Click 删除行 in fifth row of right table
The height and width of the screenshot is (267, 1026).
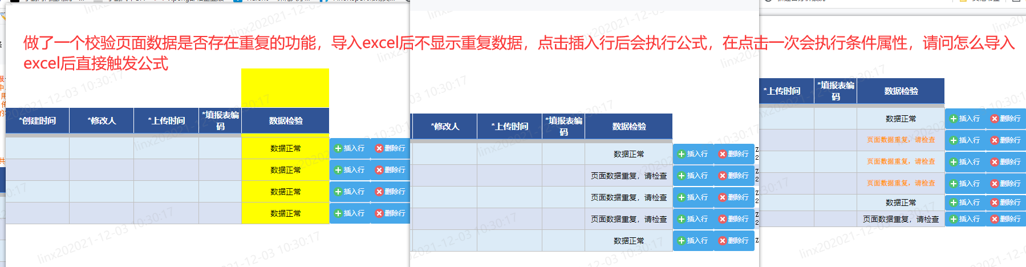tap(1006, 203)
